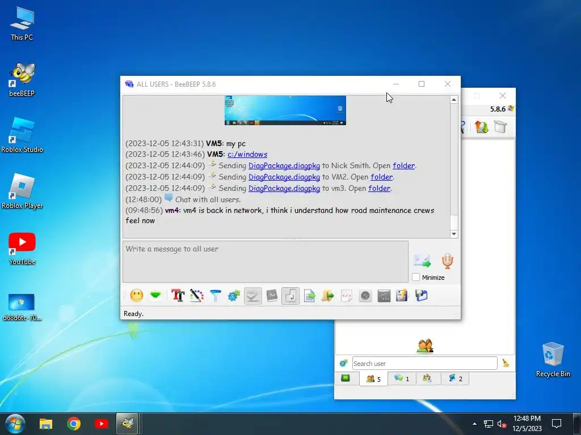Open the c:/windows link from VM5
581x435 pixels.
pos(247,154)
